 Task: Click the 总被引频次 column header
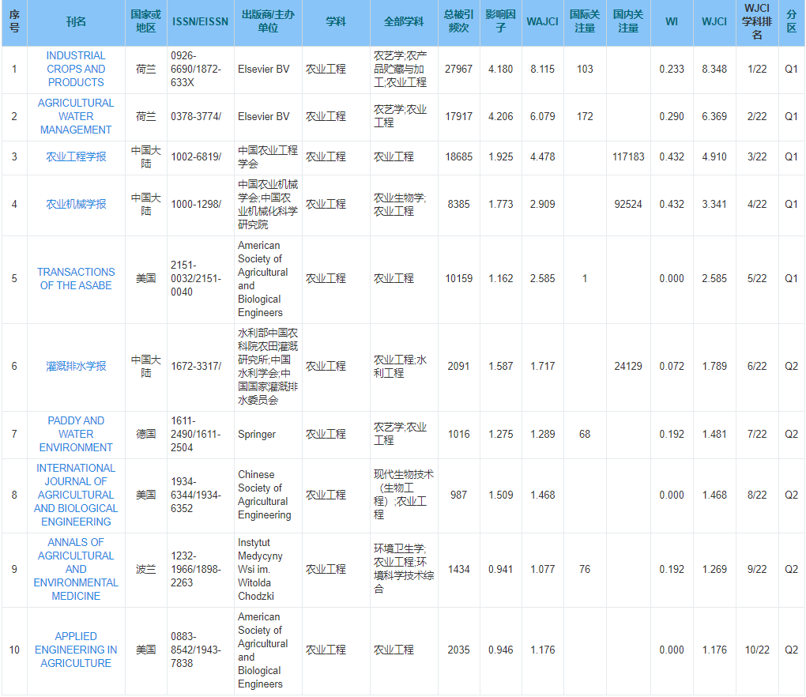click(459, 21)
